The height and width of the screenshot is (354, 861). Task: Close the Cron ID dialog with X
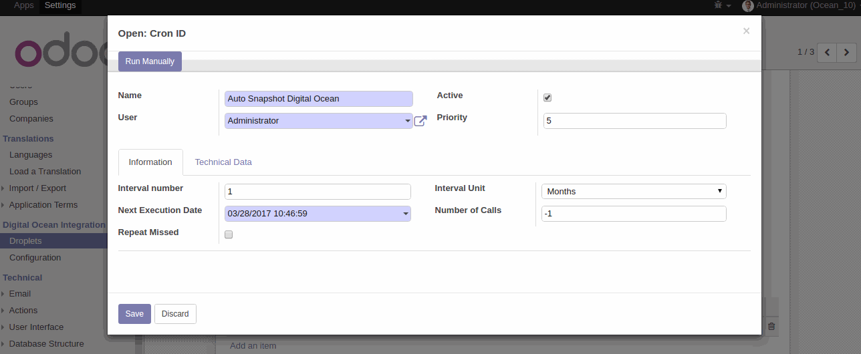746,31
